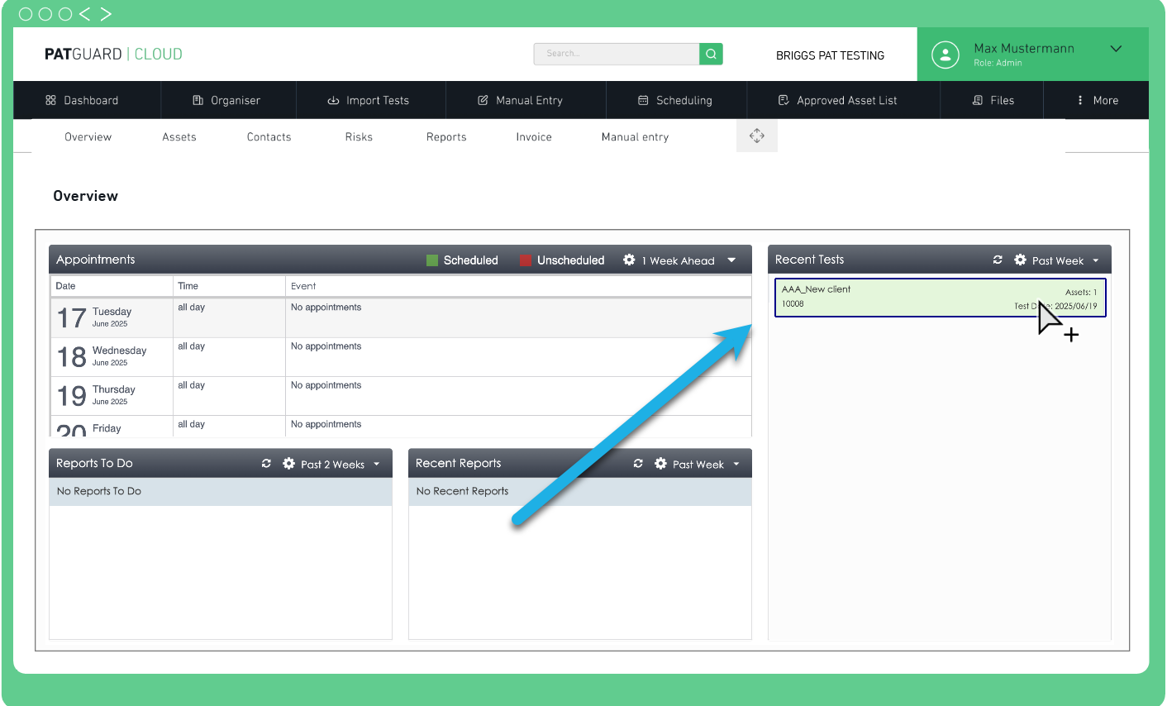The width and height of the screenshot is (1167, 706).
Task: Click the Scheduling calendar icon
Action: (643, 100)
